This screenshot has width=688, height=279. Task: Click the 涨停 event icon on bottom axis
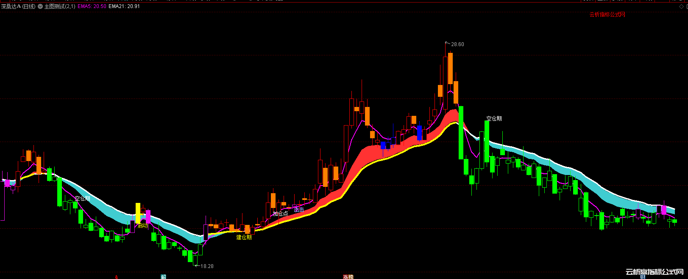click(348, 277)
